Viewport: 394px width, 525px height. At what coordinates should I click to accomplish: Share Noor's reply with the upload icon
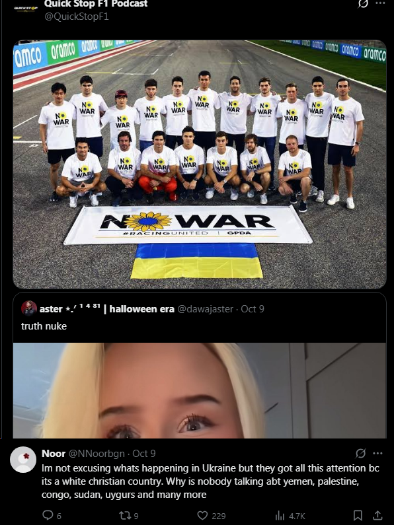(x=377, y=515)
